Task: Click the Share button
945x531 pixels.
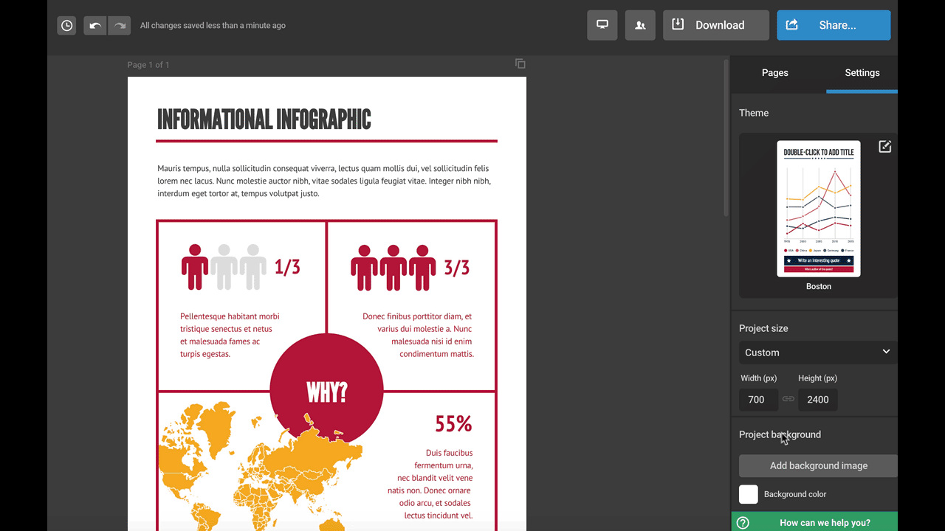Action: 834,25
